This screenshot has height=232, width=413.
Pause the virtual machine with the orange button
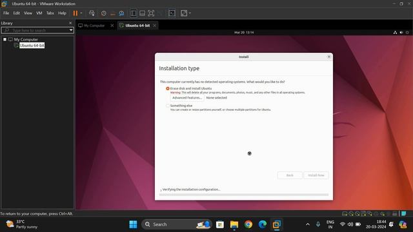(76, 13)
